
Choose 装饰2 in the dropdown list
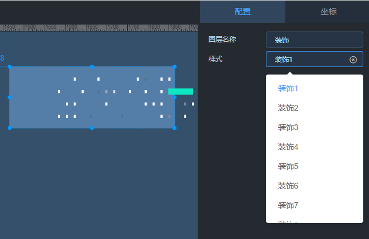[288, 108]
